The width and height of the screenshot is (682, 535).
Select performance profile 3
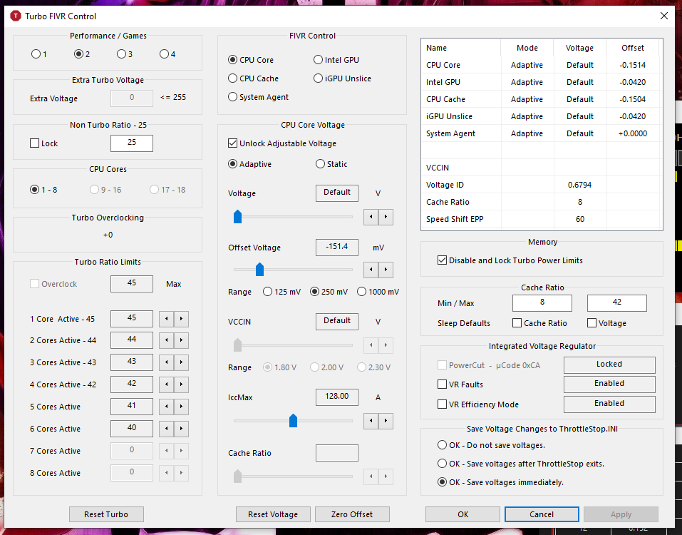(121, 54)
